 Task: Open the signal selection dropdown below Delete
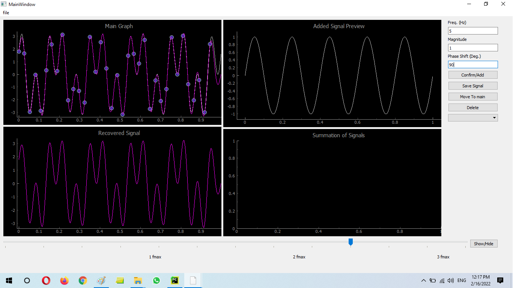(x=472, y=117)
